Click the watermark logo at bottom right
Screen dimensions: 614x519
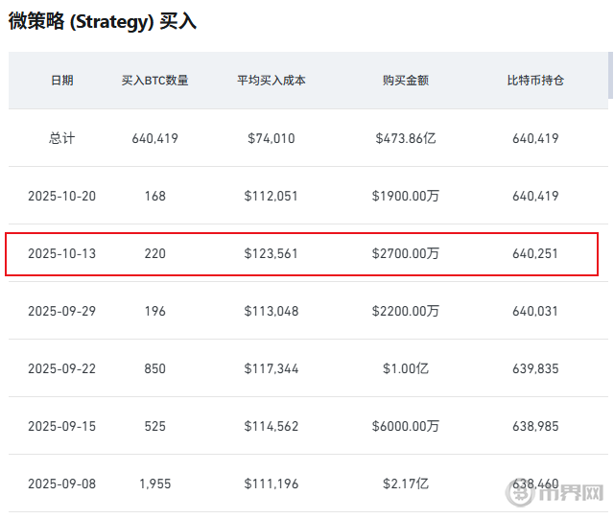(x=562, y=495)
